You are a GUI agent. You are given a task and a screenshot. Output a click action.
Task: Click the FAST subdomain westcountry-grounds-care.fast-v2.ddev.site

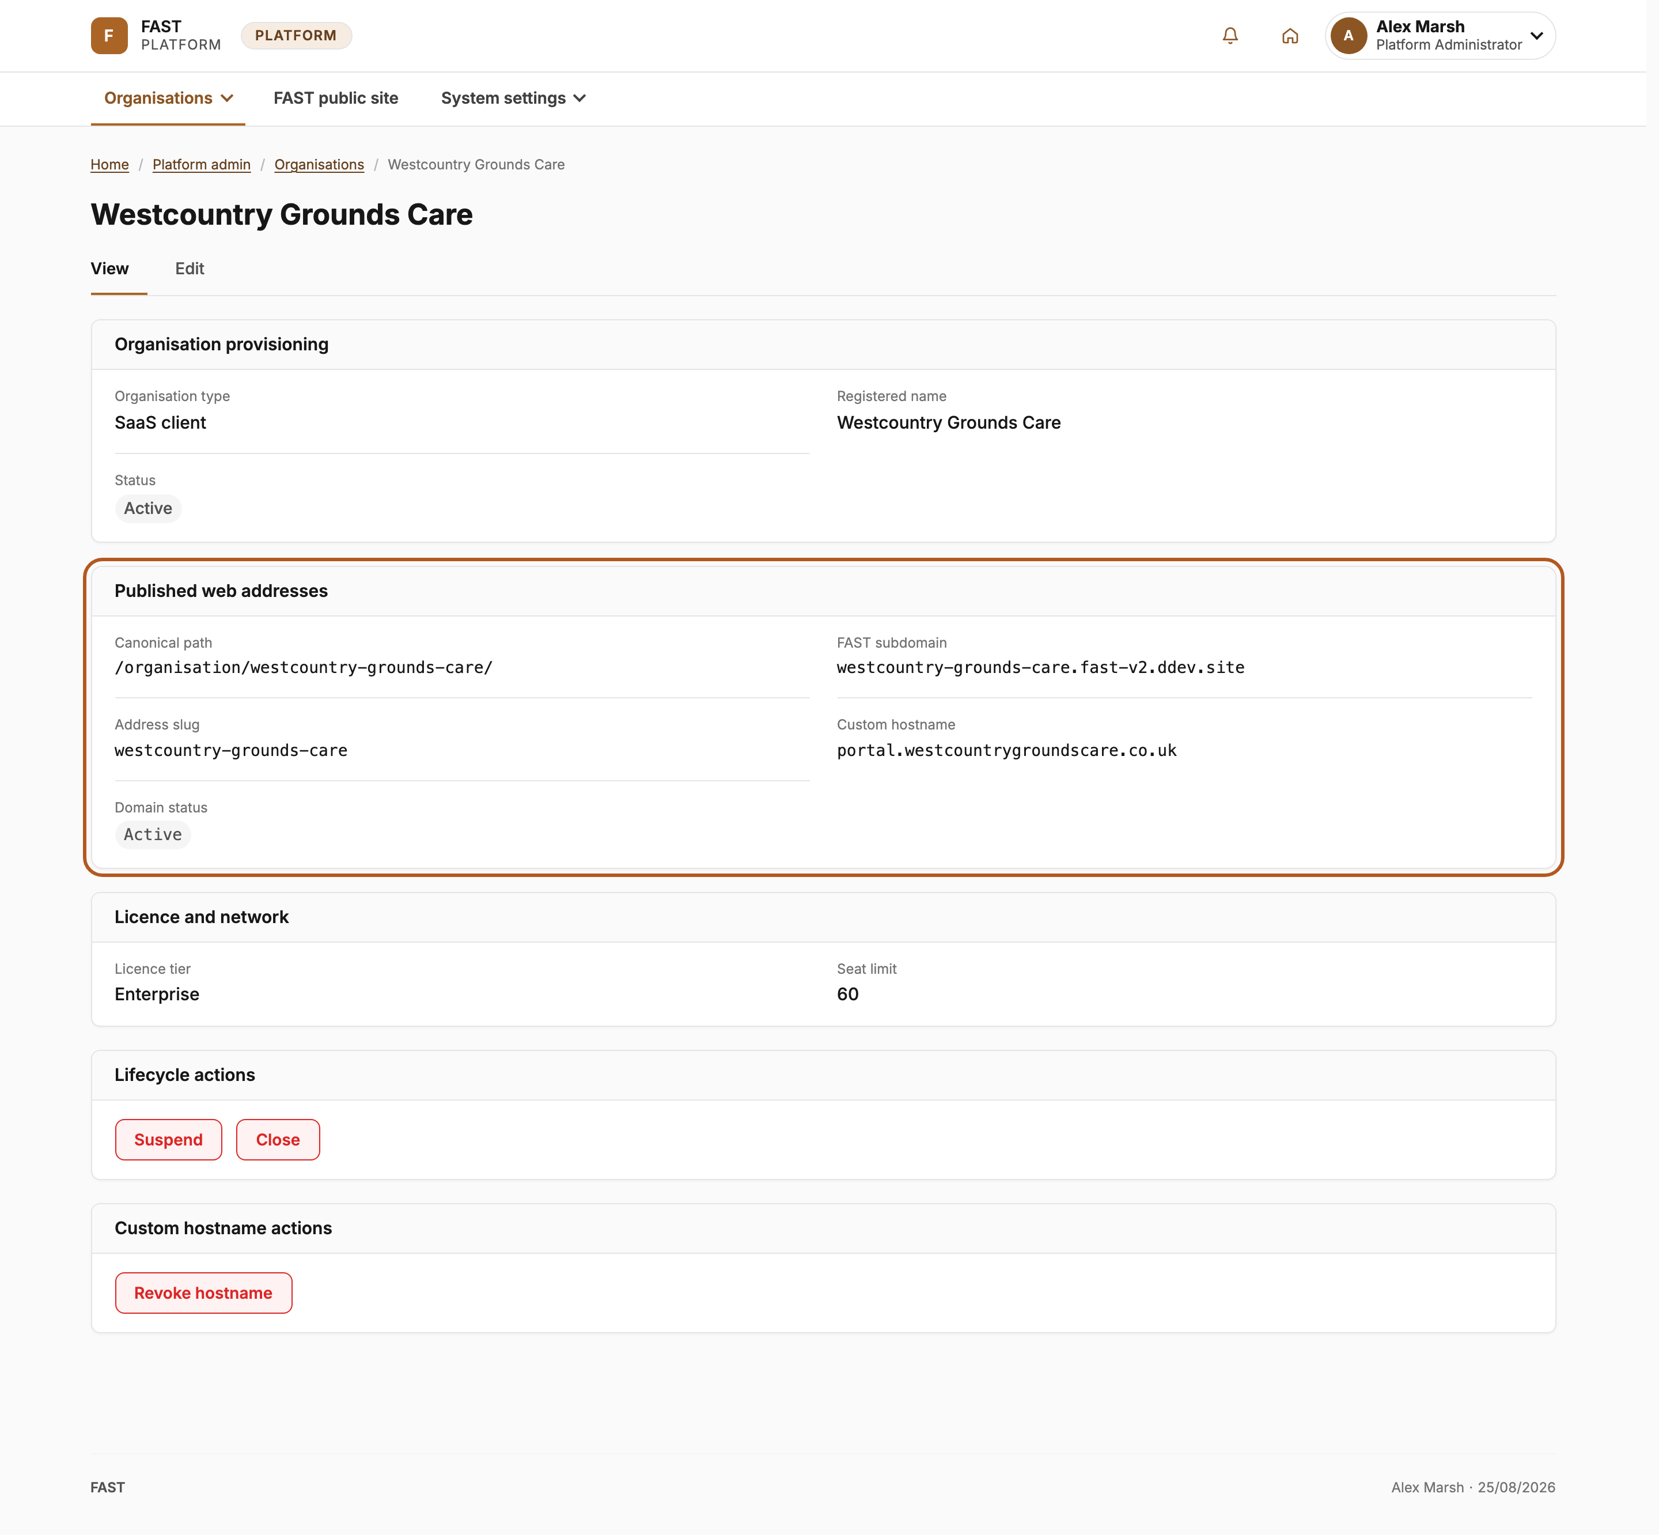tap(1040, 668)
